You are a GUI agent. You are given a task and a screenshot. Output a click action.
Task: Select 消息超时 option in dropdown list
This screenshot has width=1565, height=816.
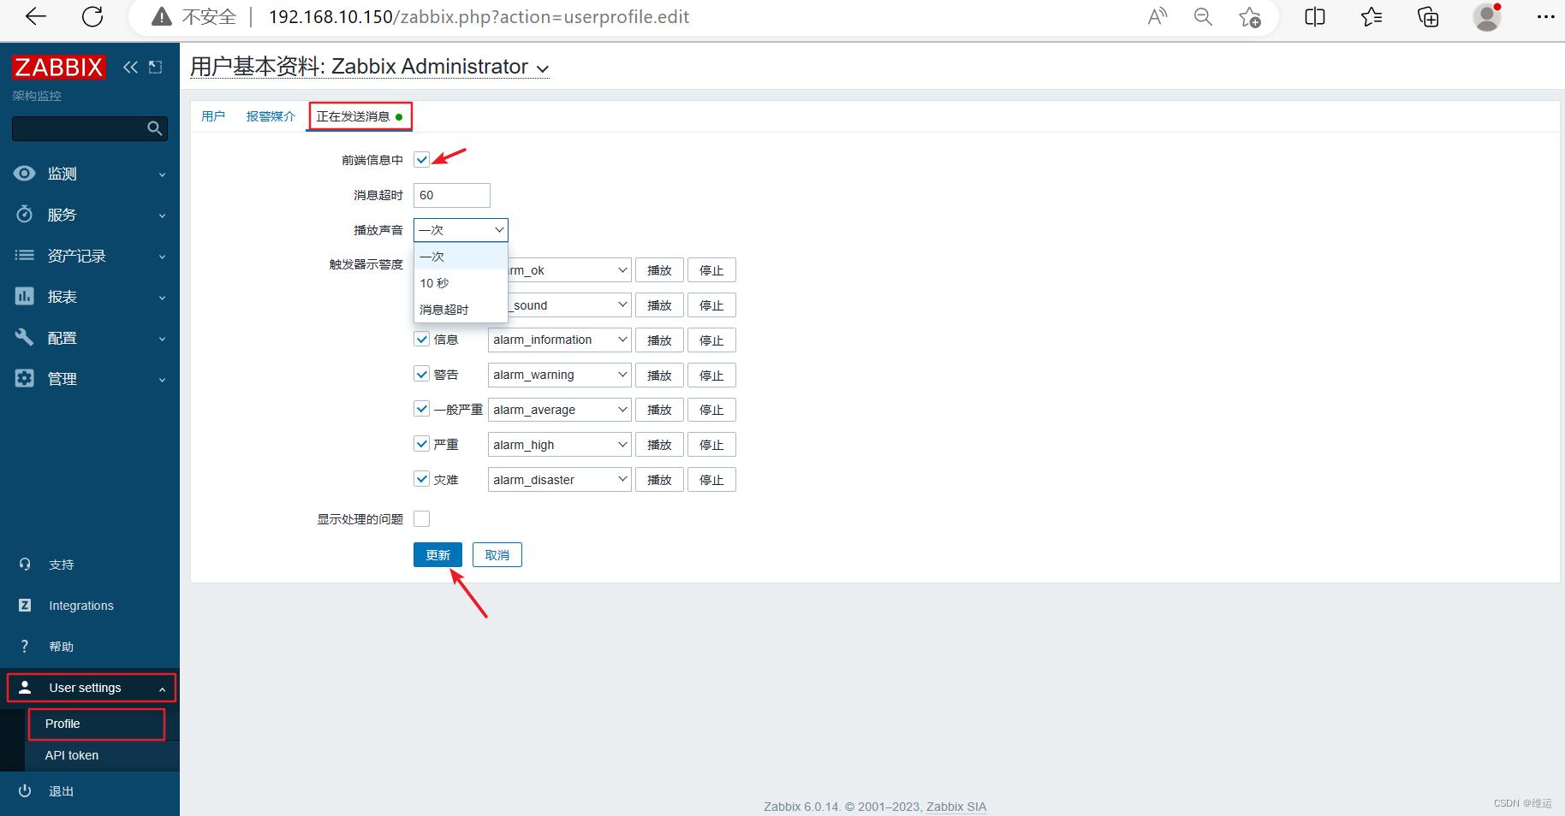click(461, 310)
